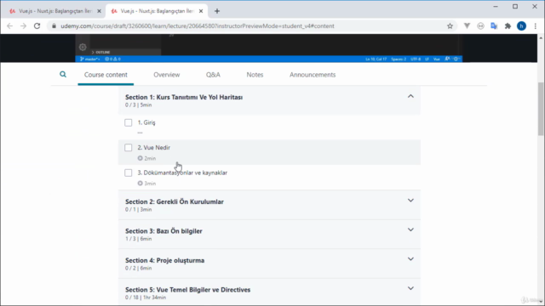Mark '2. Vue Nedir' as complete
Viewport: 545px width, 306px height.
point(129,147)
